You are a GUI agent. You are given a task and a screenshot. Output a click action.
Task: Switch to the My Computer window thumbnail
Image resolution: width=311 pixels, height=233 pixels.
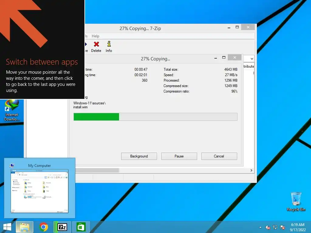[39, 188]
